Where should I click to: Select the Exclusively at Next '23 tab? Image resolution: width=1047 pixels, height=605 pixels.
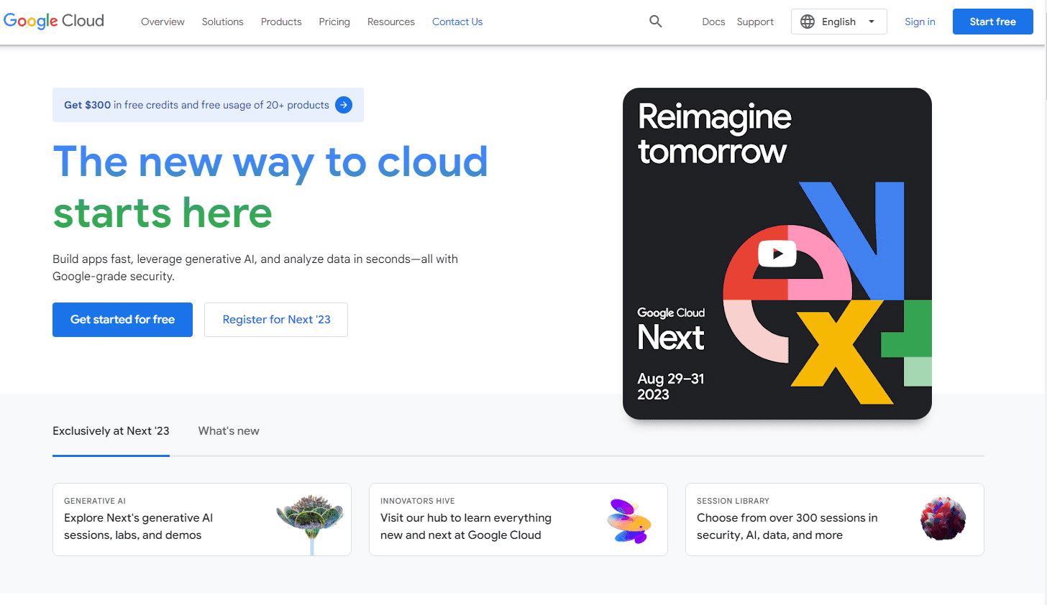(111, 431)
